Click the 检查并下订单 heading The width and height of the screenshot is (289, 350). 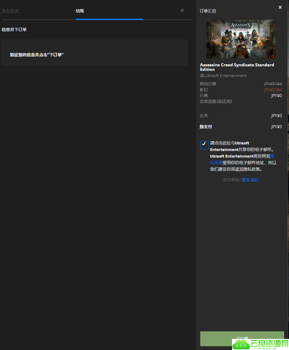14,30
